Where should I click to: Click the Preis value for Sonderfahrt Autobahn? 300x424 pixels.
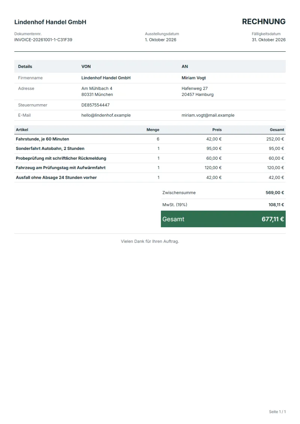pos(214,148)
